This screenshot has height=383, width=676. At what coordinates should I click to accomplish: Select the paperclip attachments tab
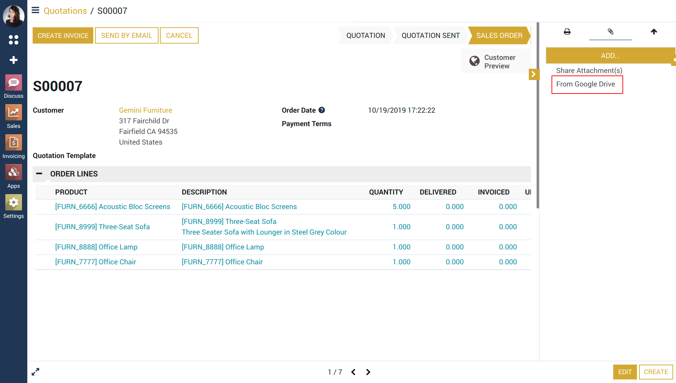point(610,32)
